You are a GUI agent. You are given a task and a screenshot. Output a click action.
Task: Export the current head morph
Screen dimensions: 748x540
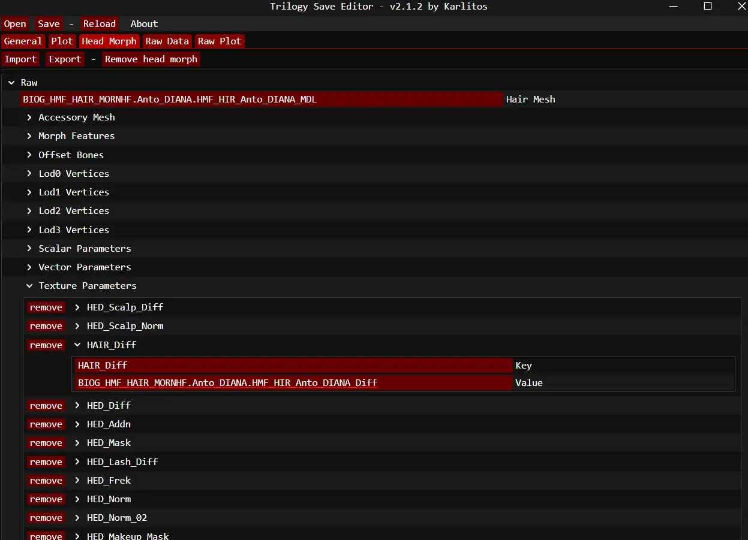[x=65, y=59]
